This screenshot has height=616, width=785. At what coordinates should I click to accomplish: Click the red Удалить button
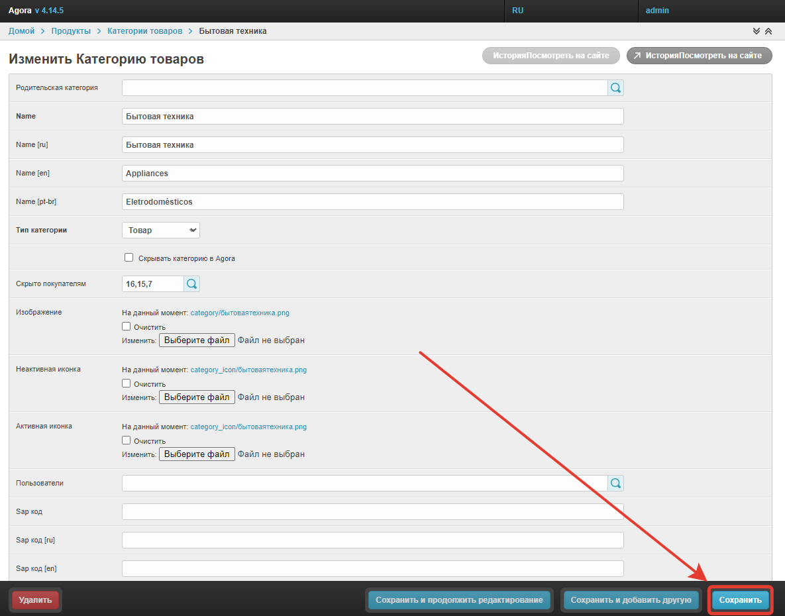35,600
